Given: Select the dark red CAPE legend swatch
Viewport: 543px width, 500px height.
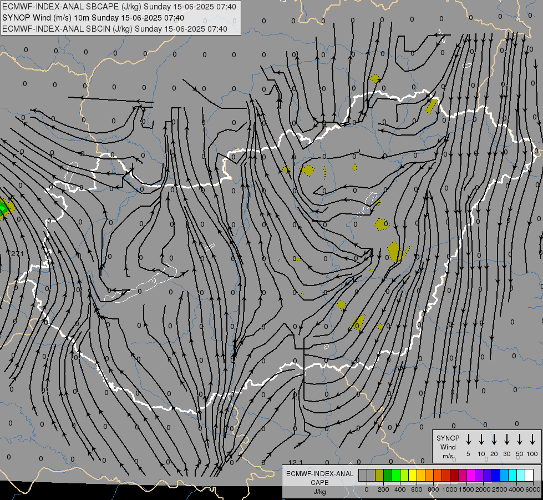Looking at the screenshot, I should coord(454,475).
